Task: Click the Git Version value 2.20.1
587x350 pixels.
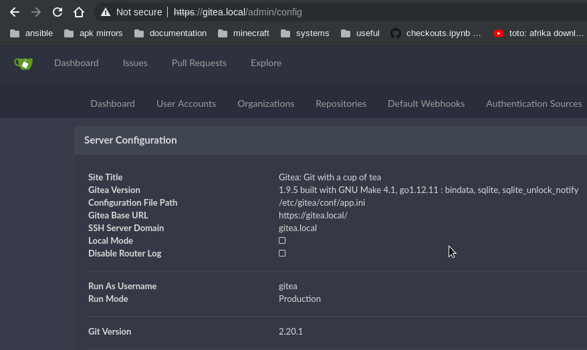Action: click(x=291, y=332)
